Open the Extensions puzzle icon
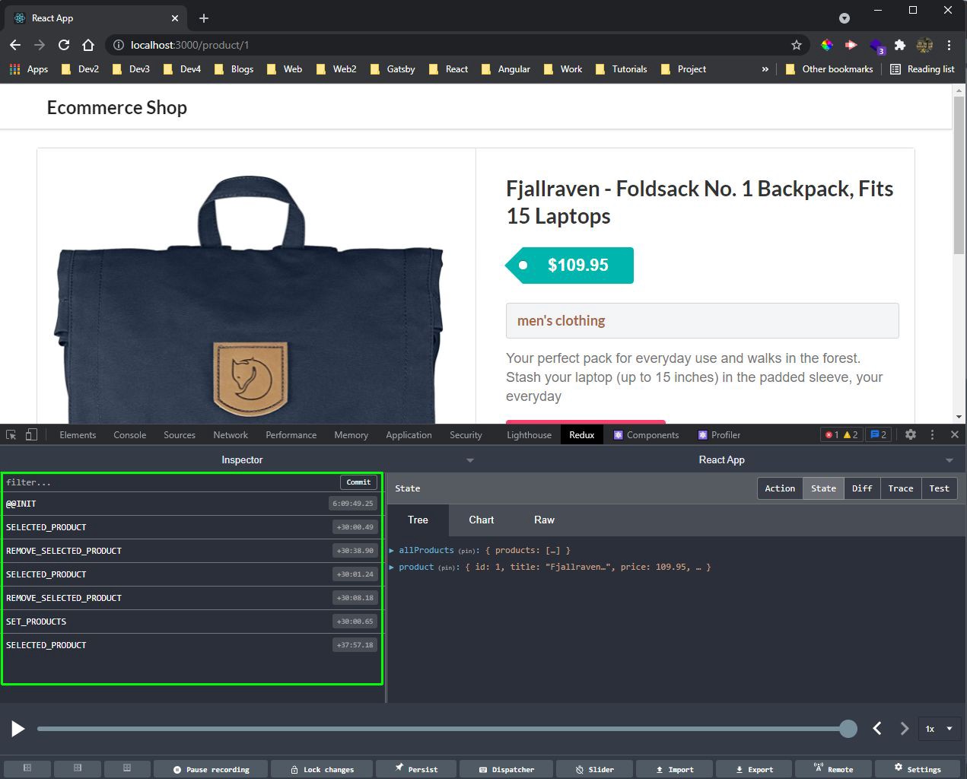The width and height of the screenshot is (967, 779). click(900, 45)
